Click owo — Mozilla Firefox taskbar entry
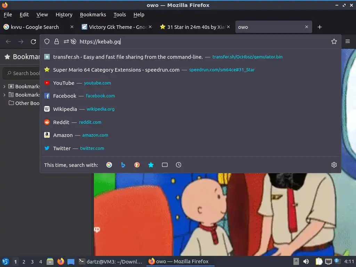 tap(180, 261)
